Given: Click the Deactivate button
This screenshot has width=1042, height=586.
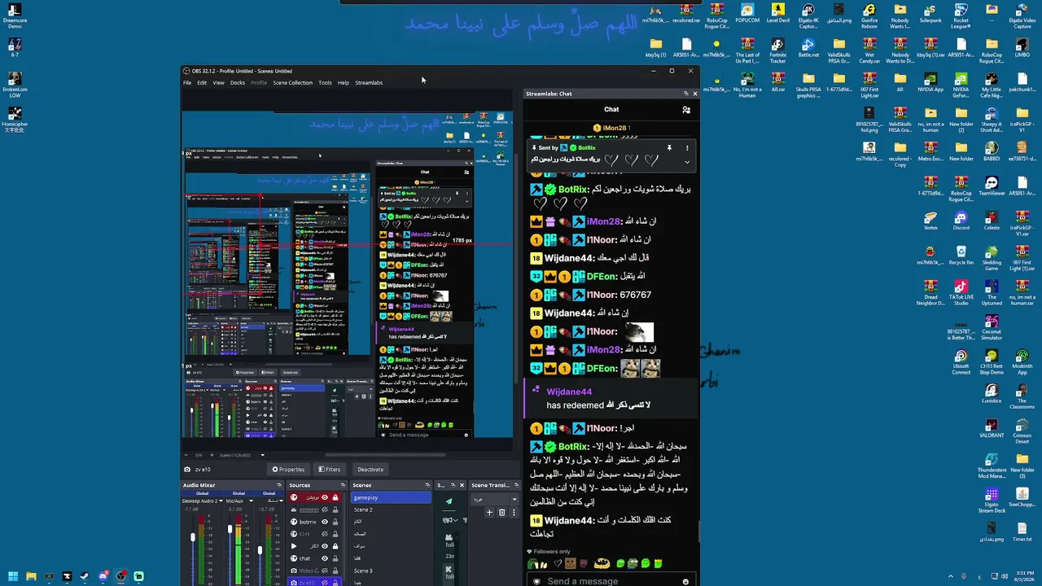Looking at the screenshot, I should tap(370, 469).
